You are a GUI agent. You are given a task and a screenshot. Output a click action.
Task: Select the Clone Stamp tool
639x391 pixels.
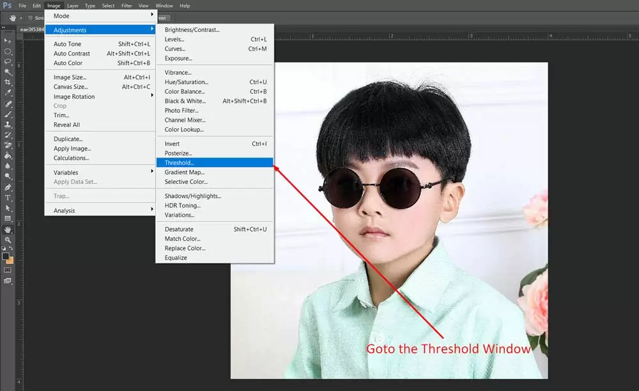pos(8,124)
